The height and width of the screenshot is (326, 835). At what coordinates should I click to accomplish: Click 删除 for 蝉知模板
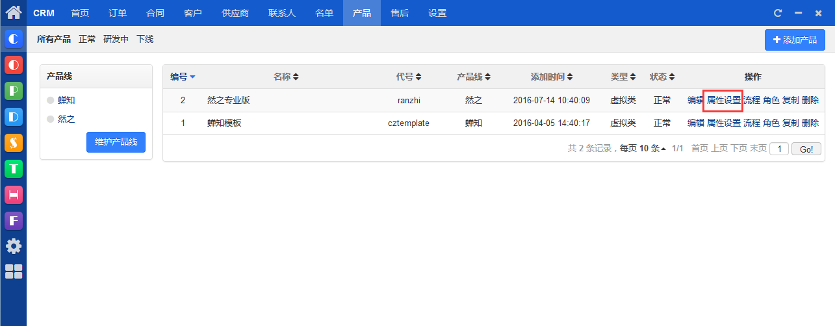point(810,123)
